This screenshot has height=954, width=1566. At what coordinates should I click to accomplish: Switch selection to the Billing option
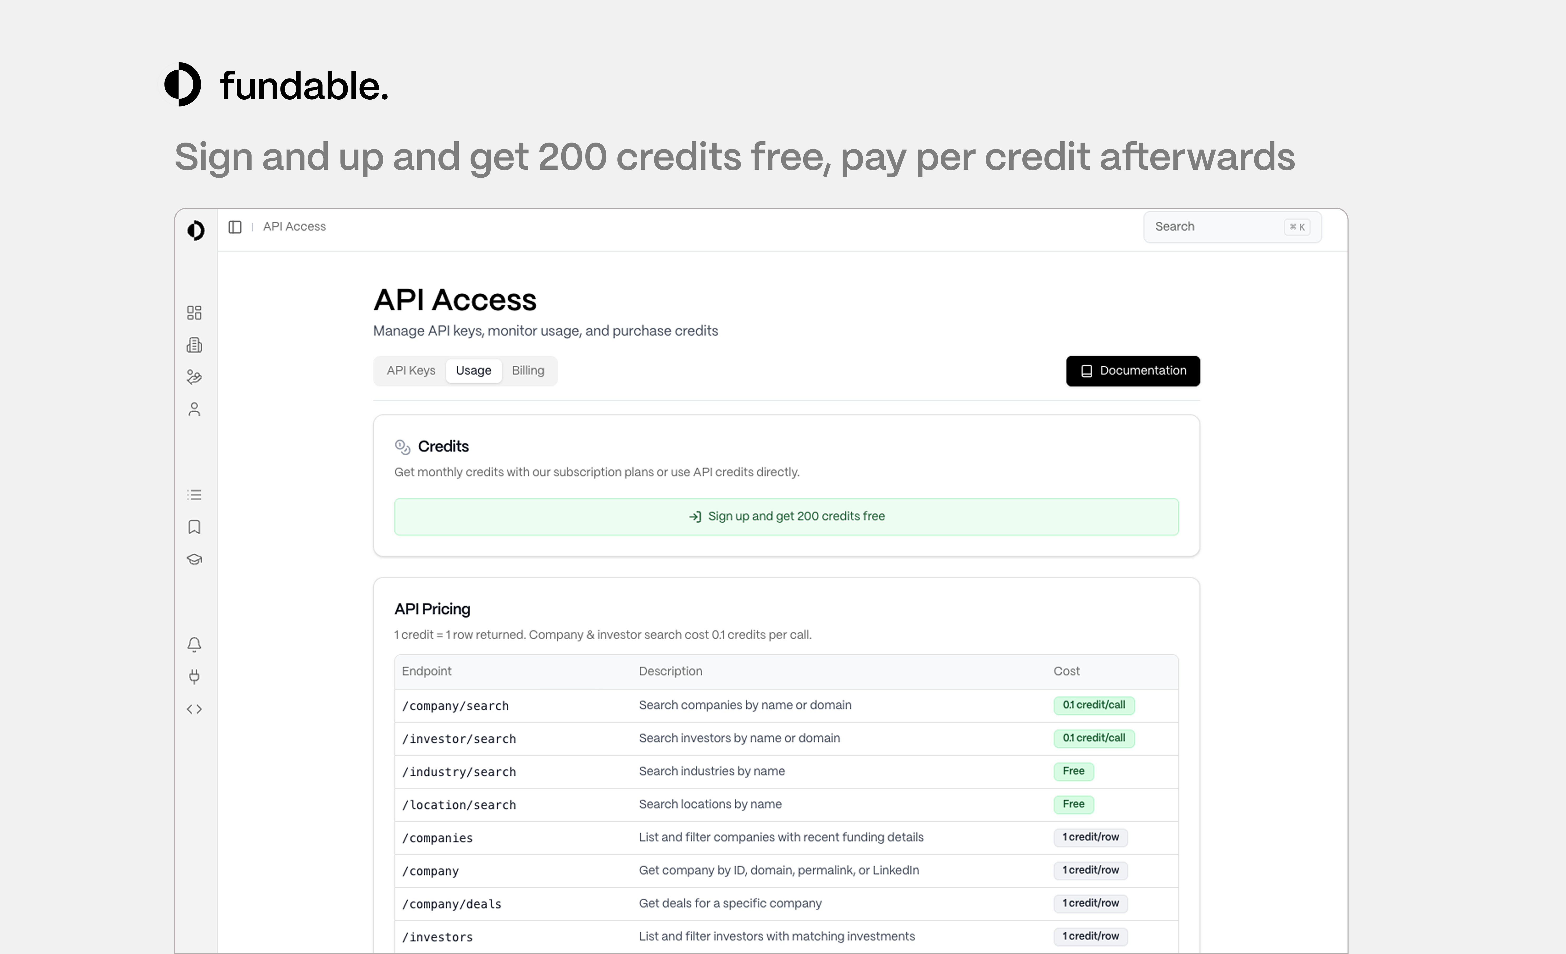[x=528, y=370]
